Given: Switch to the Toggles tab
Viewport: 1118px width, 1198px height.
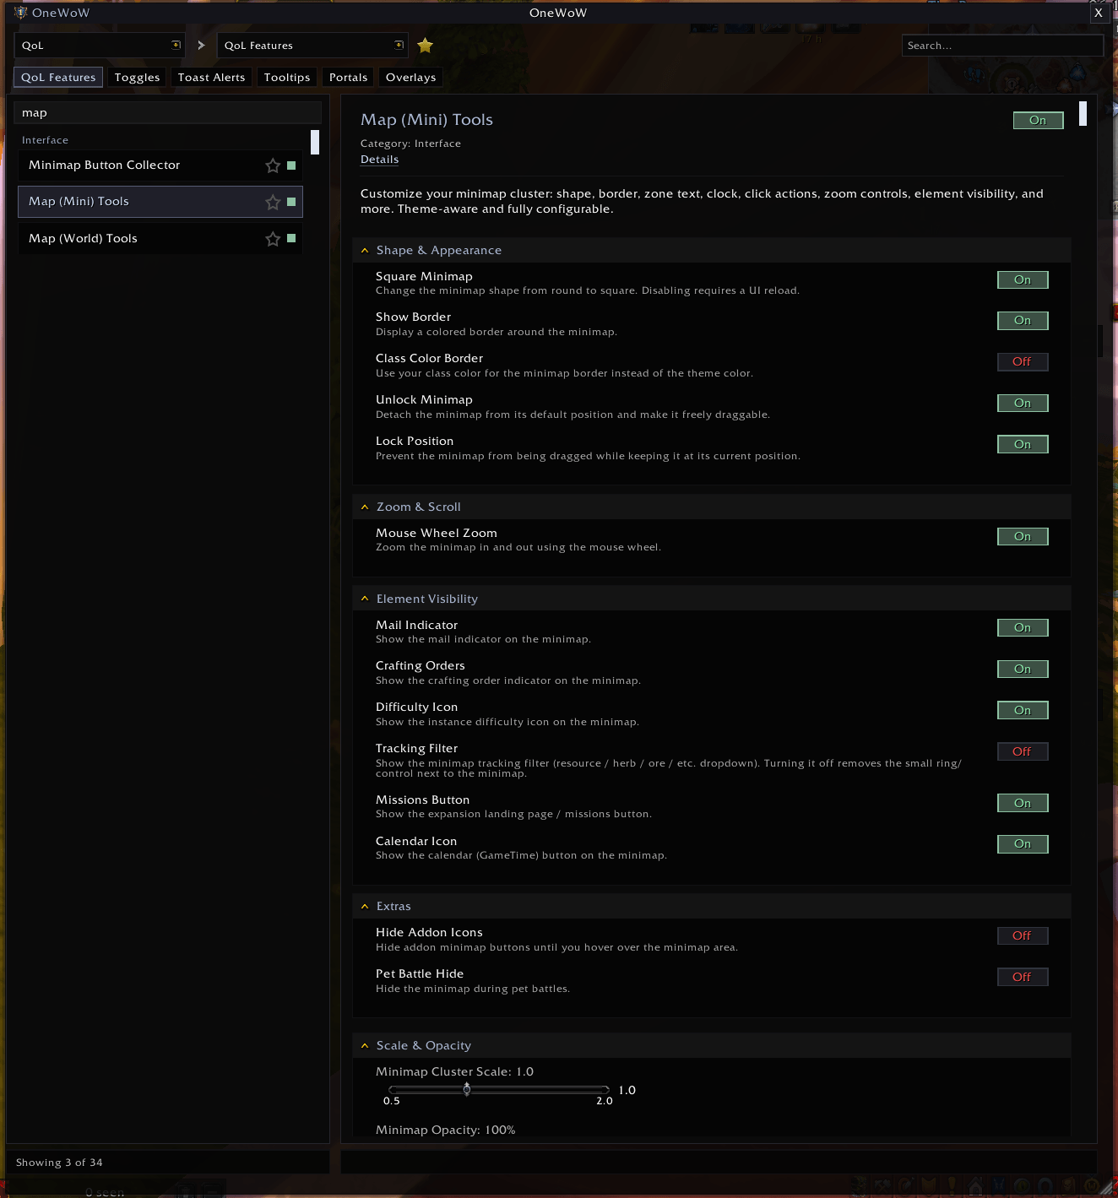Looking at the screenshot, I should (137, 78).
